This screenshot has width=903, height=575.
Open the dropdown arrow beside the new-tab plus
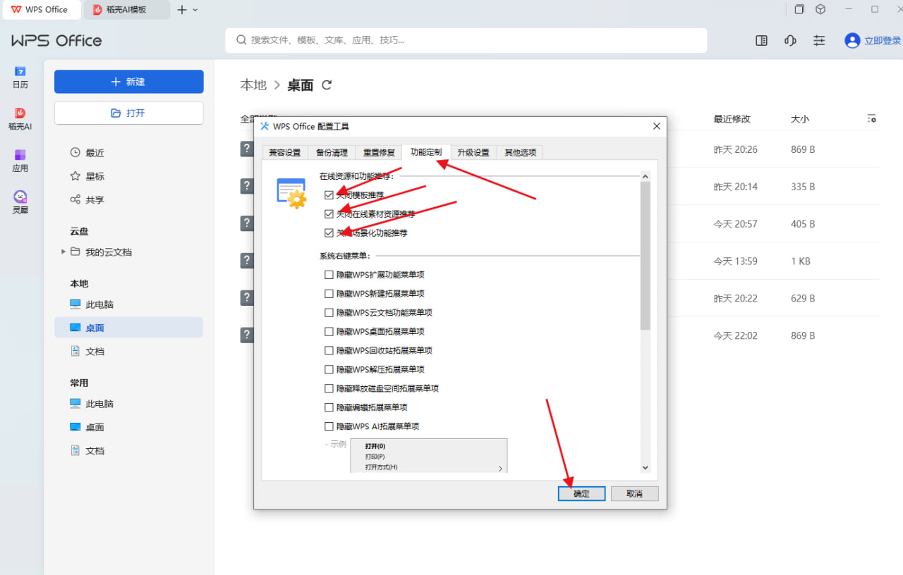[x=195, y=10]
